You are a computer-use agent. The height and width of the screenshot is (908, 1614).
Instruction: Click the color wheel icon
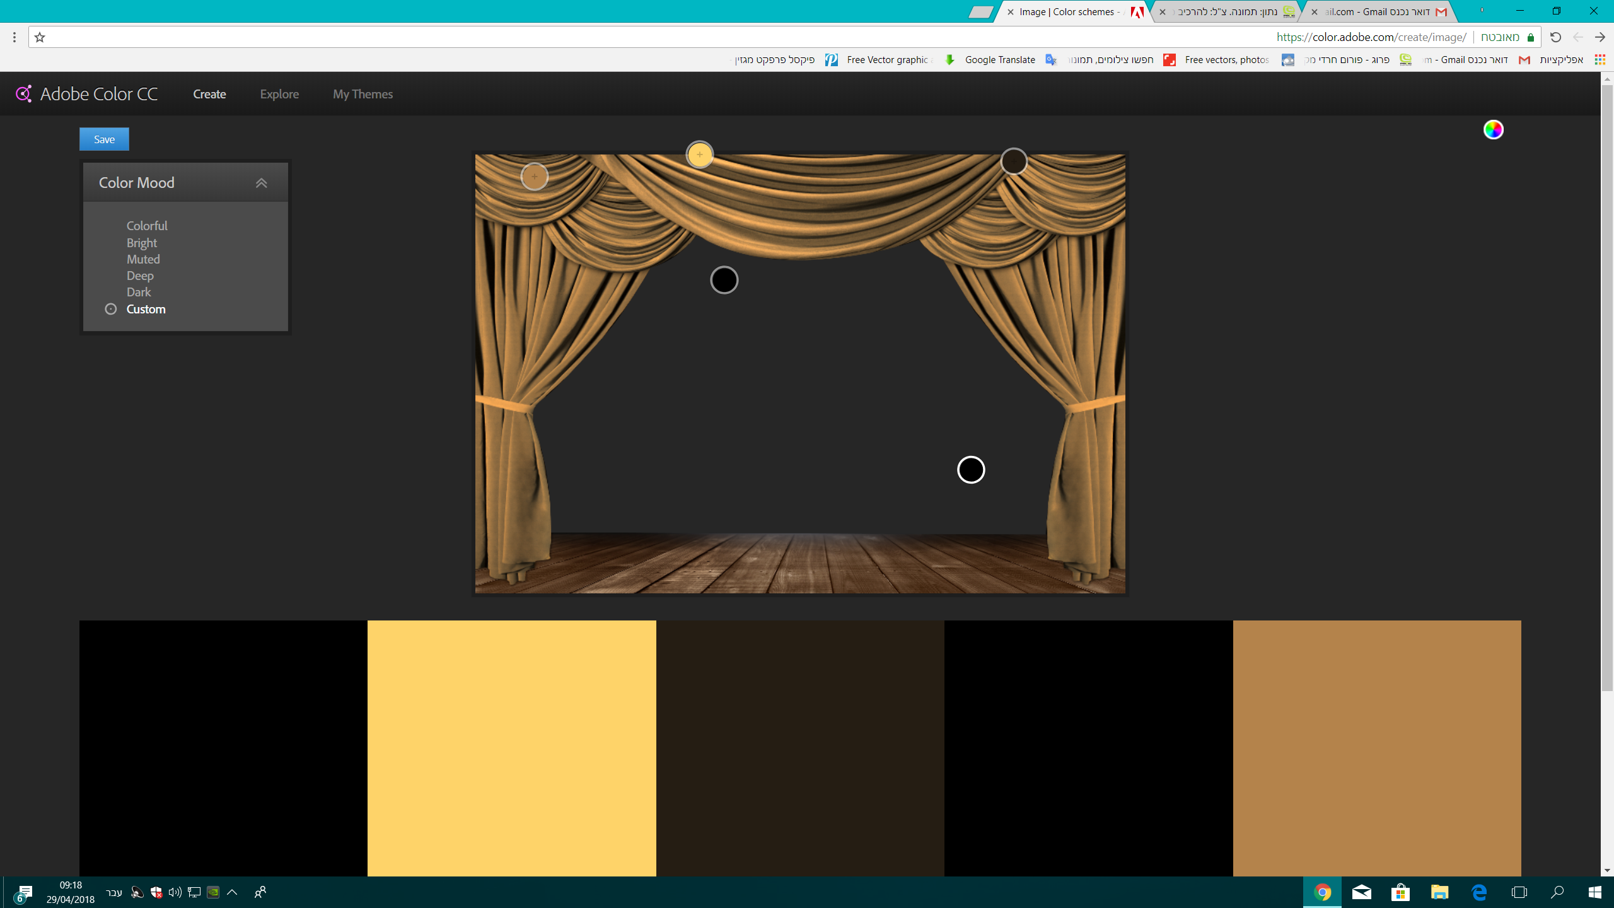pyautogui.click(x=1493, y=130)
